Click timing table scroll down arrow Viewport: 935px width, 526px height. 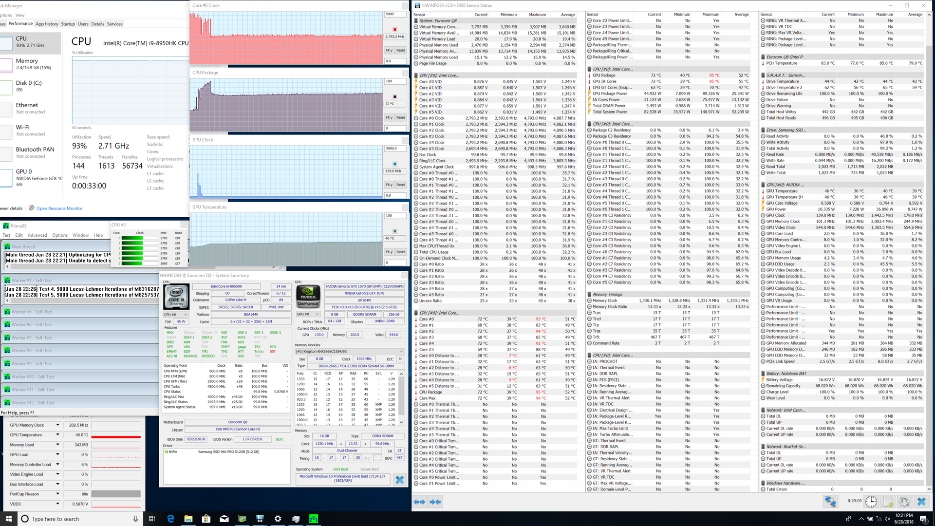[x=401, y=422]
